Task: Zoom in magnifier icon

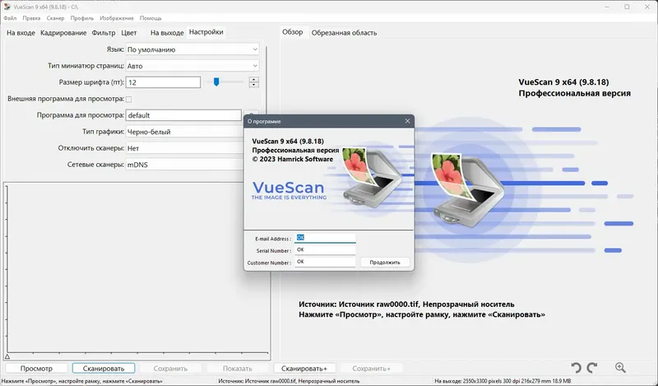Action: pyautogui.click(x=620, y=368)
